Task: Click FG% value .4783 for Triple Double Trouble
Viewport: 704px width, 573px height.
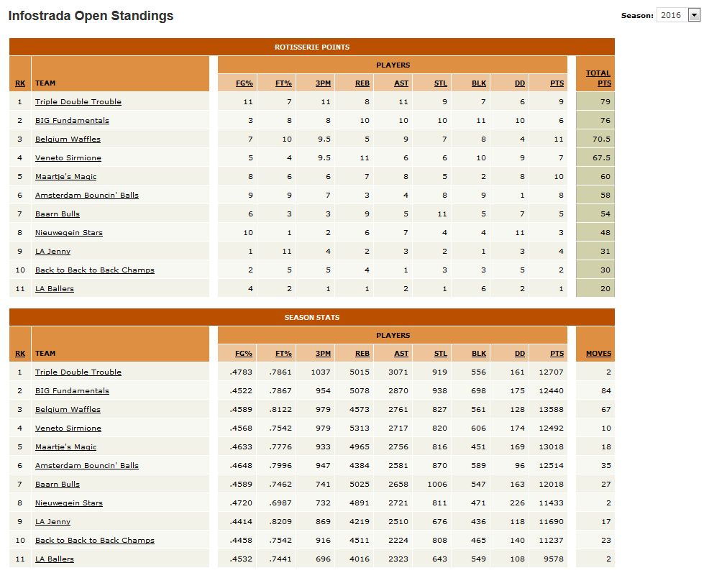Action: (241, 372)
